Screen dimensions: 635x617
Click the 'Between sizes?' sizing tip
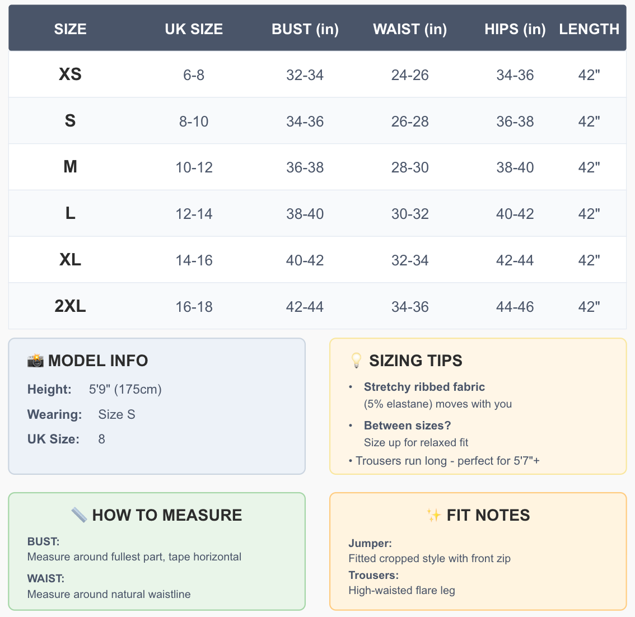coord(407,426)
